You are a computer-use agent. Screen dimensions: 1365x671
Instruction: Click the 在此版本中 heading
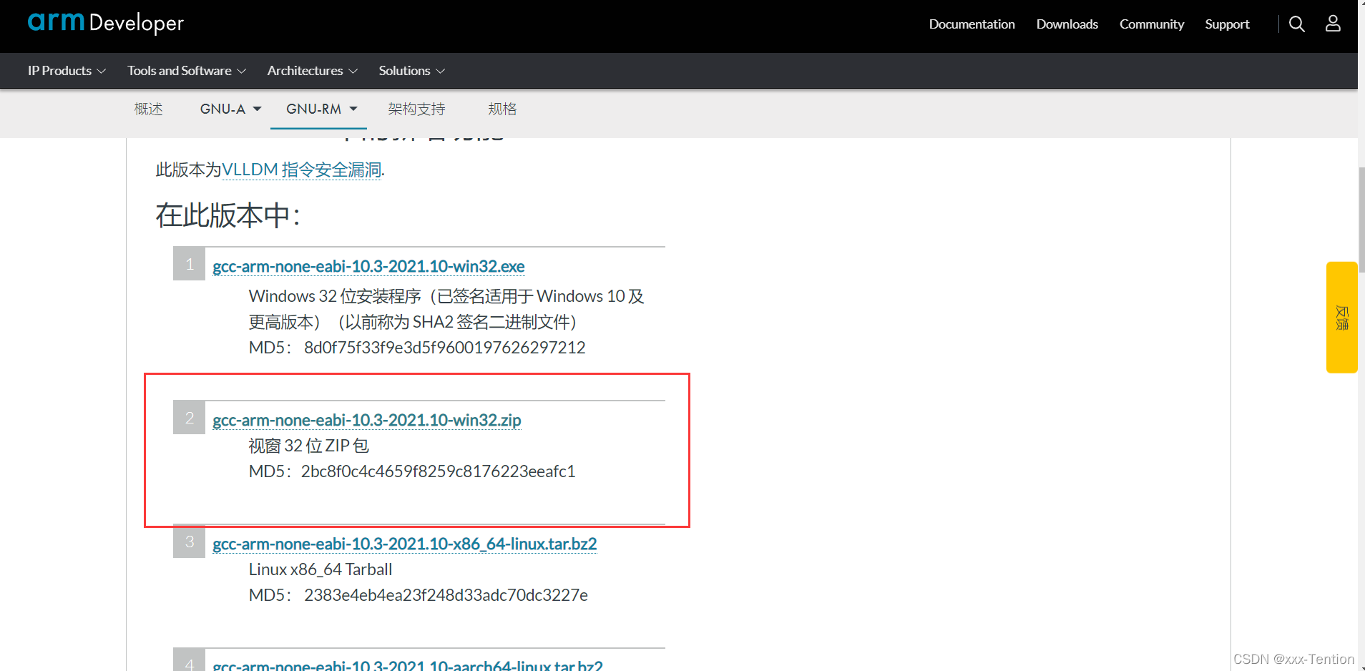(228, 215)
